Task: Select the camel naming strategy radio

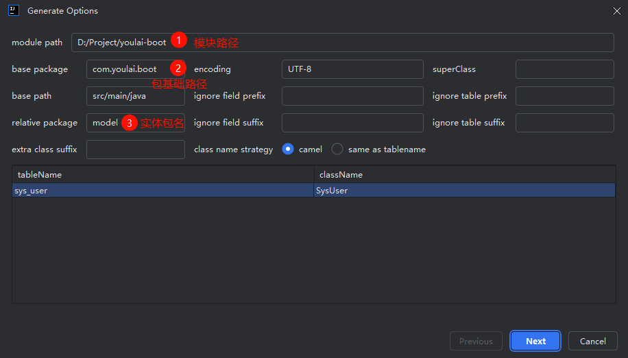Action: (x=287, y=149)
